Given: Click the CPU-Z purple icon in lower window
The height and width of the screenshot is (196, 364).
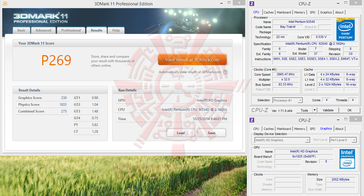Looking at the screenshot, I should click(252, 120).
